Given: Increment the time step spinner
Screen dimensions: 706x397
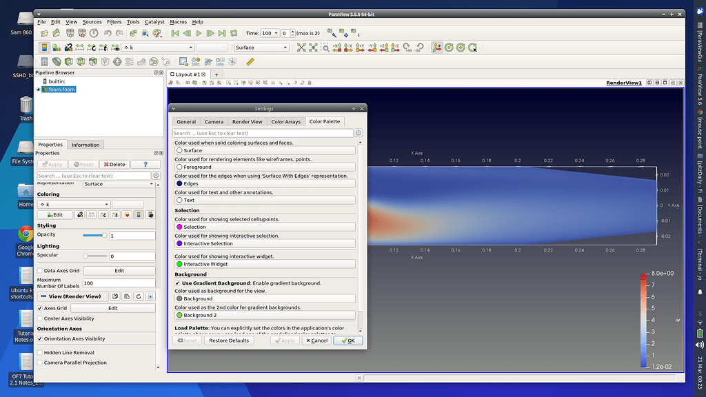Looking at the screenshot, I should pos(292,31).
